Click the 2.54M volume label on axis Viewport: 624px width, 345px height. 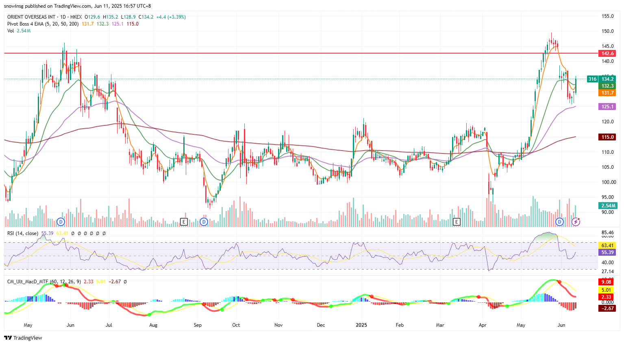click(608, 206)
